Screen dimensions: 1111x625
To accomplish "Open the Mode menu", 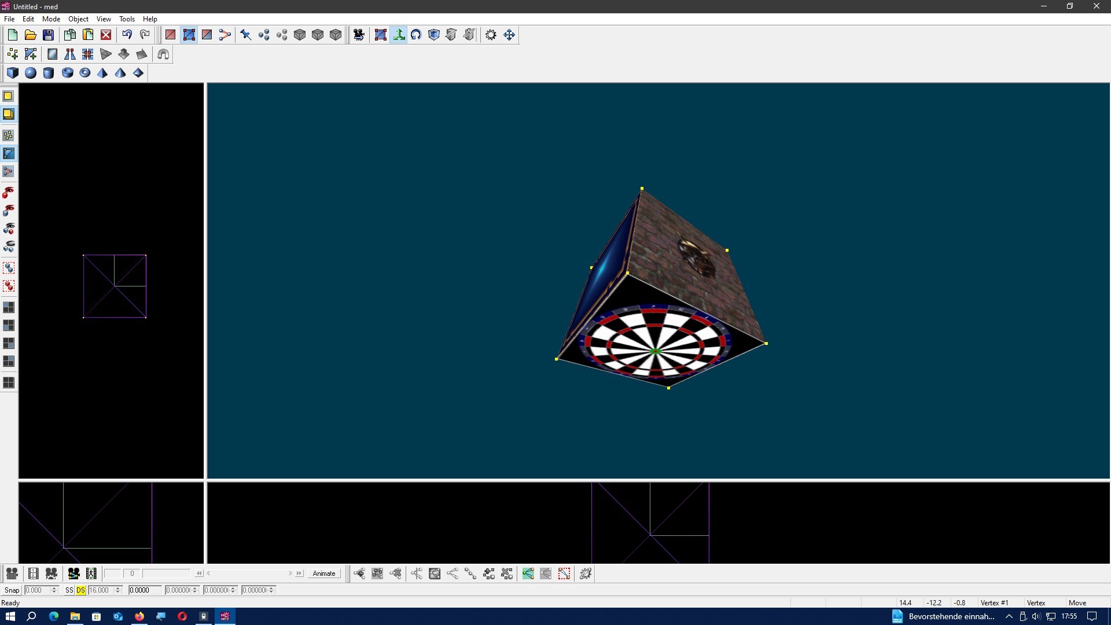I will click(x=51, y=19).
